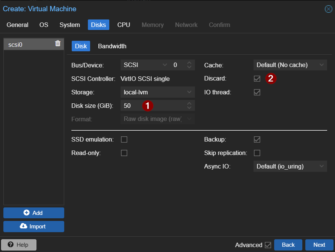Toggle the Discard checkbox
Screen dimensions: 335x252
coord(257,79)
